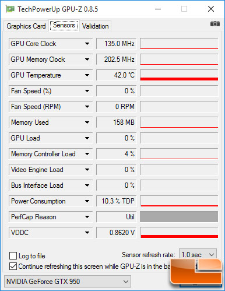
Task: Click the camera screenshot icon
Action: click(x=215, y=24)
